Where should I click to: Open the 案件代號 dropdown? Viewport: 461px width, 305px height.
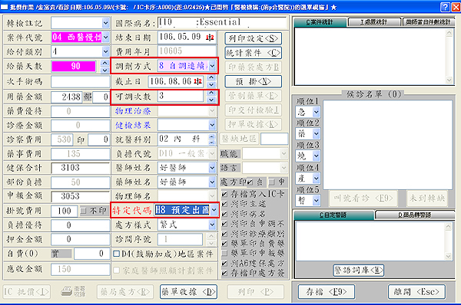(105, 38)
